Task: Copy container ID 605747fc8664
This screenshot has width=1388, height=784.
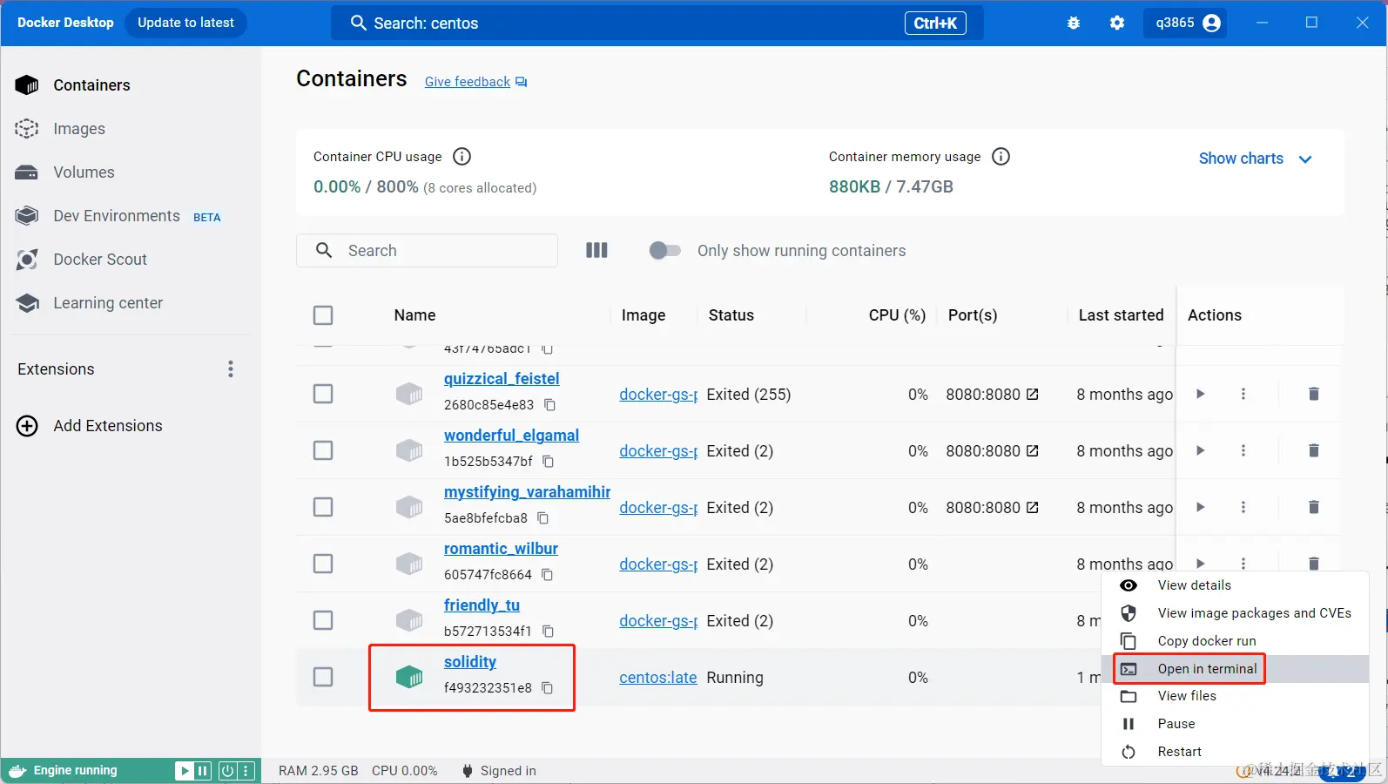Action: [x=548, y=575]
